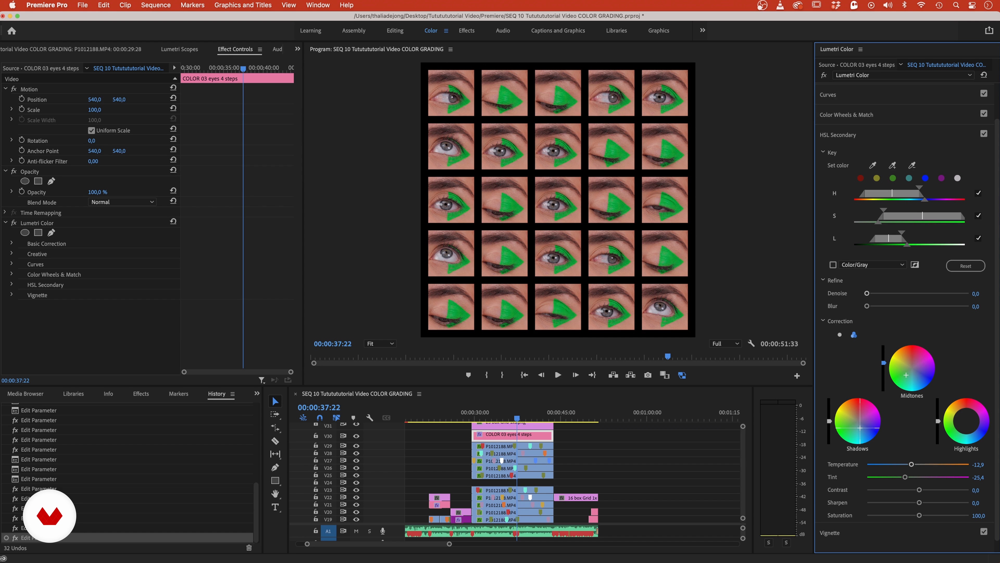Step forward one frame in program monitor

pyautogui.click(x=575, y=375)
